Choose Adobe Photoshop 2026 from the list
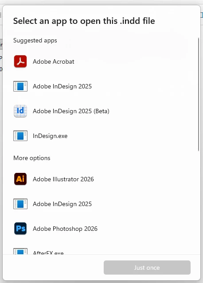Screen dimensions: 203x283 coord(101,229)
